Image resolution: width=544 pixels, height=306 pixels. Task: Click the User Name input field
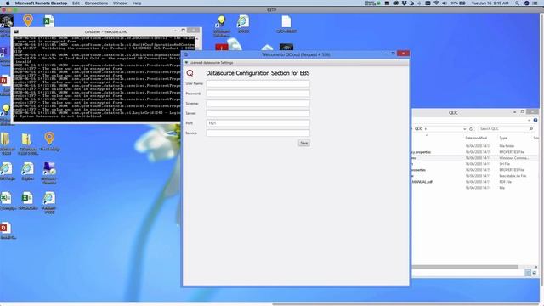258,83
